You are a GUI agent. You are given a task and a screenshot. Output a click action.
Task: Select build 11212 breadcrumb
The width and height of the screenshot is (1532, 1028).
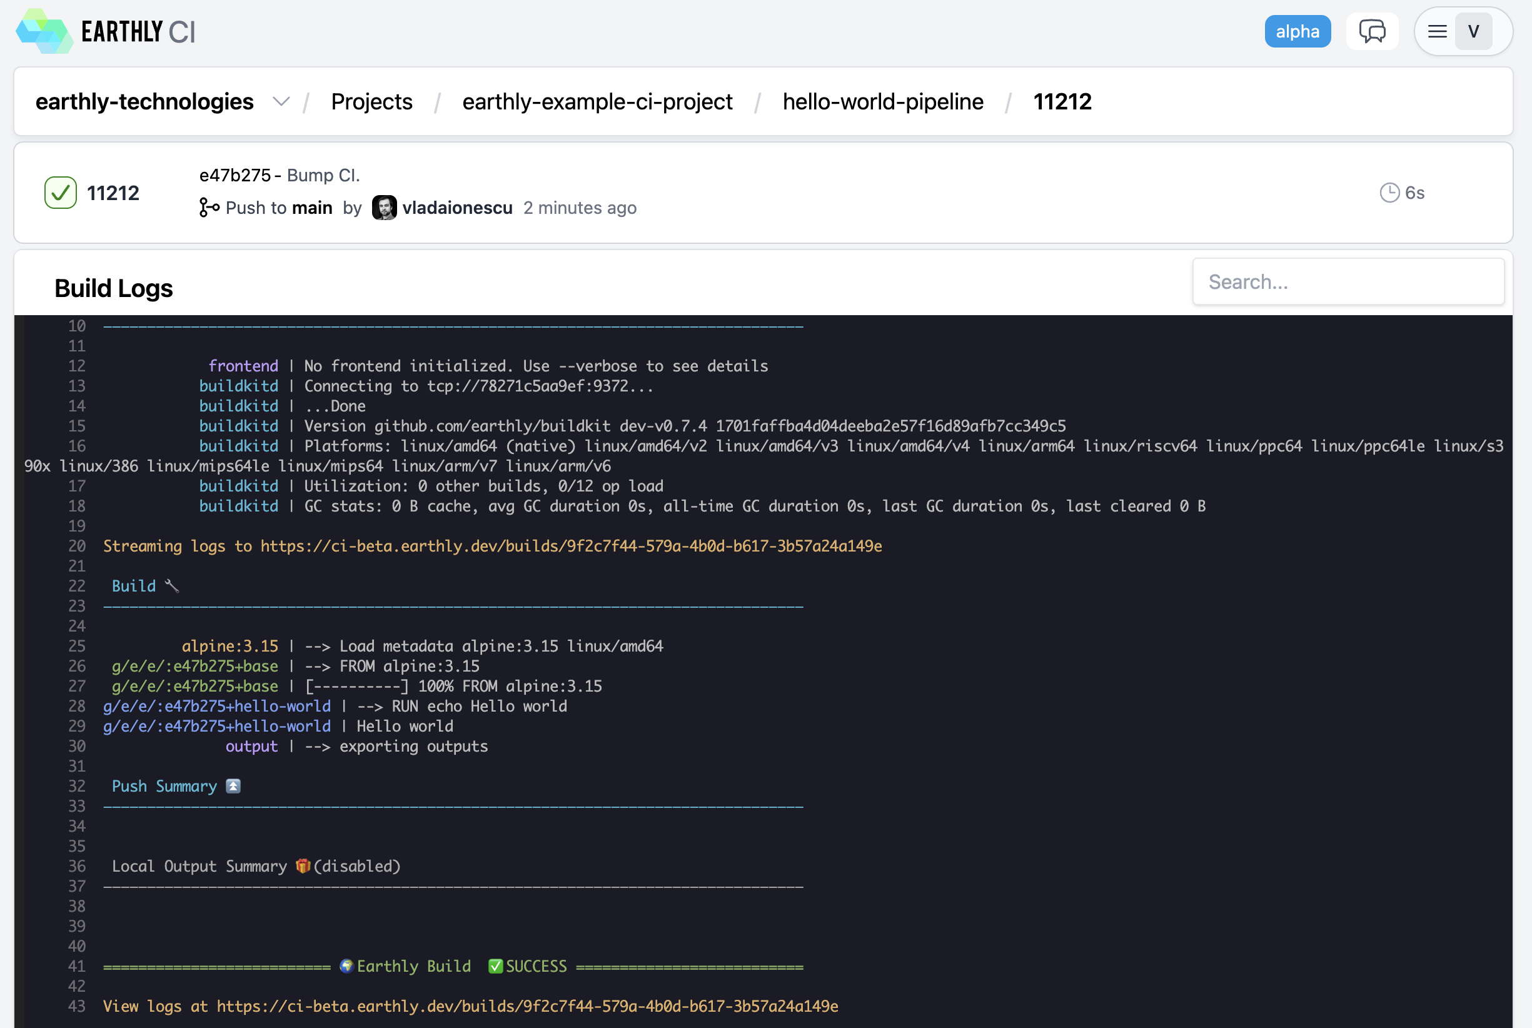coord(1062,102)
